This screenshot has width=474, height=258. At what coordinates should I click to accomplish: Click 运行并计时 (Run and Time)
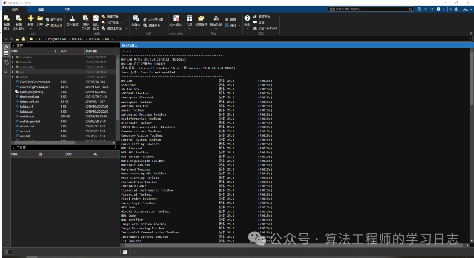point(153,19)
